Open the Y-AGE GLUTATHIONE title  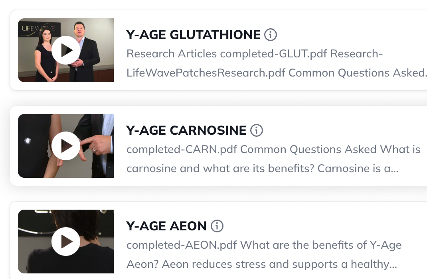pyautogui.click(x=193, y=35)
